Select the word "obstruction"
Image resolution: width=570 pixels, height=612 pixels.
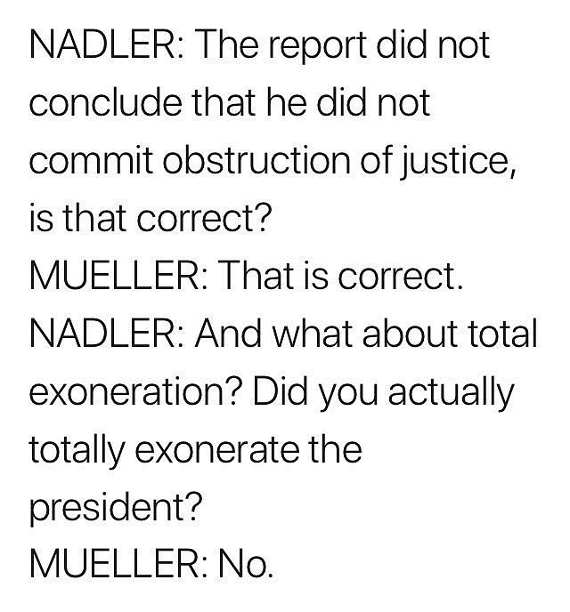coord(255,160)
